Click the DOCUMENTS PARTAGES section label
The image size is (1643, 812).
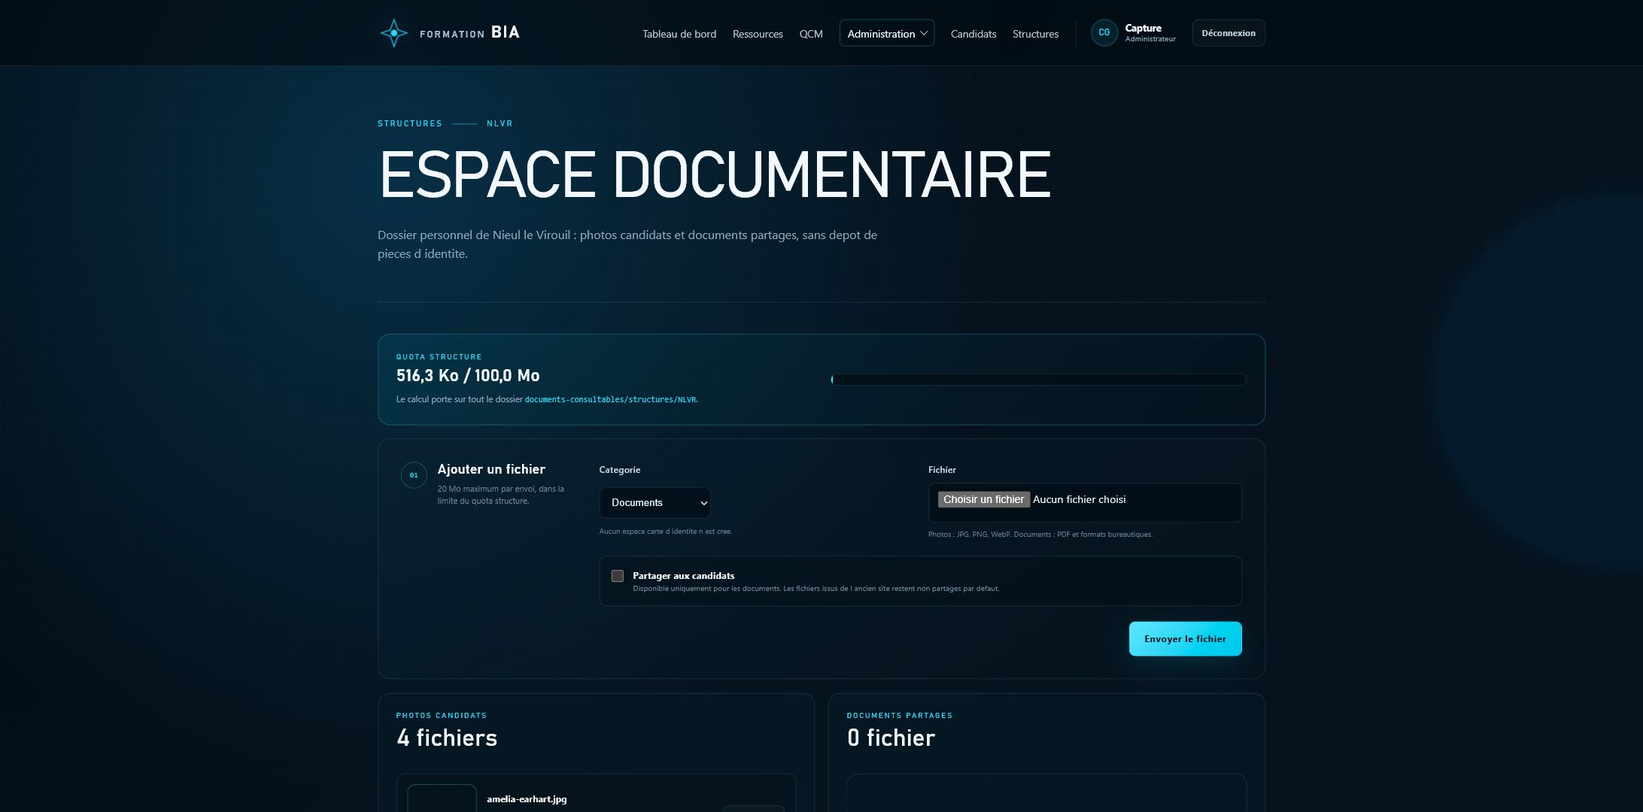tap(900, 715)
